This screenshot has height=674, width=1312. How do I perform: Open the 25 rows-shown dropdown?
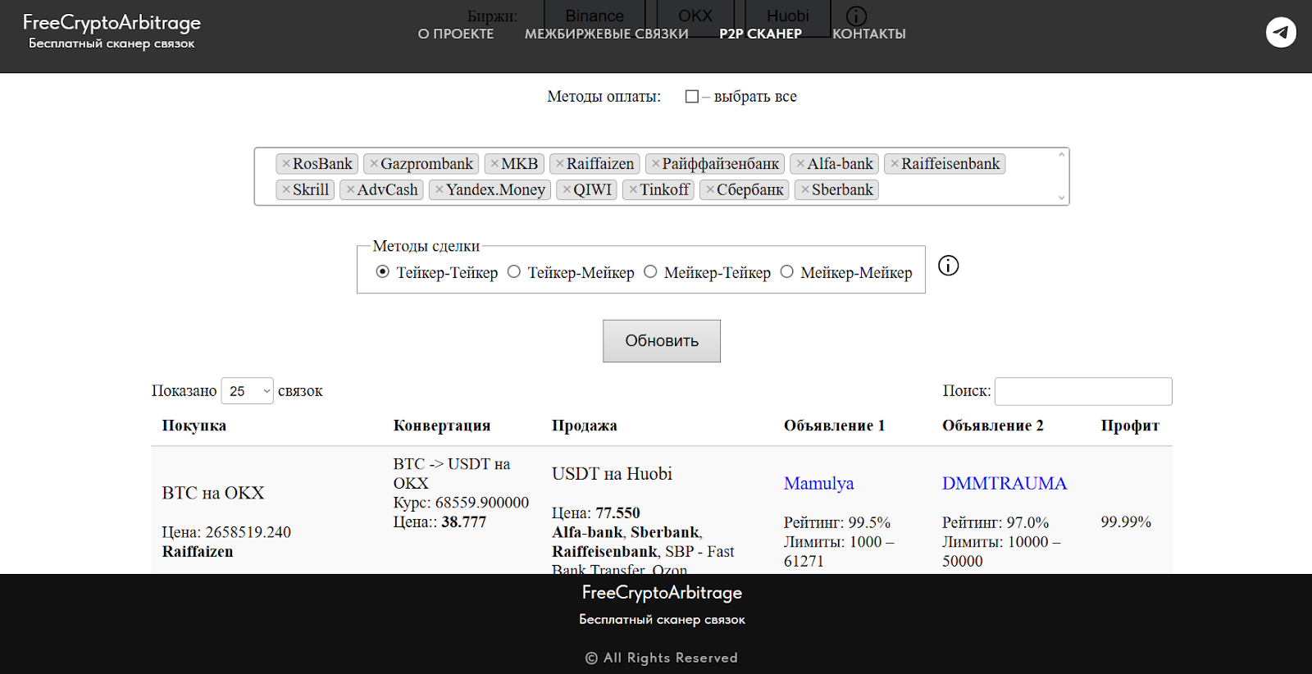pos(247,391)
